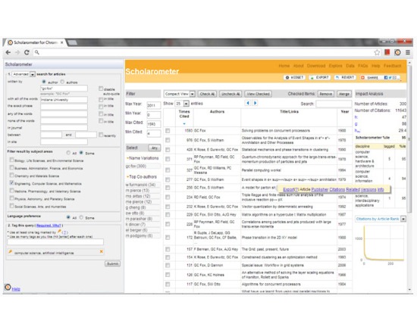
Task: Check the row for 'Parallel computing works'
Action: pos(168,170)
